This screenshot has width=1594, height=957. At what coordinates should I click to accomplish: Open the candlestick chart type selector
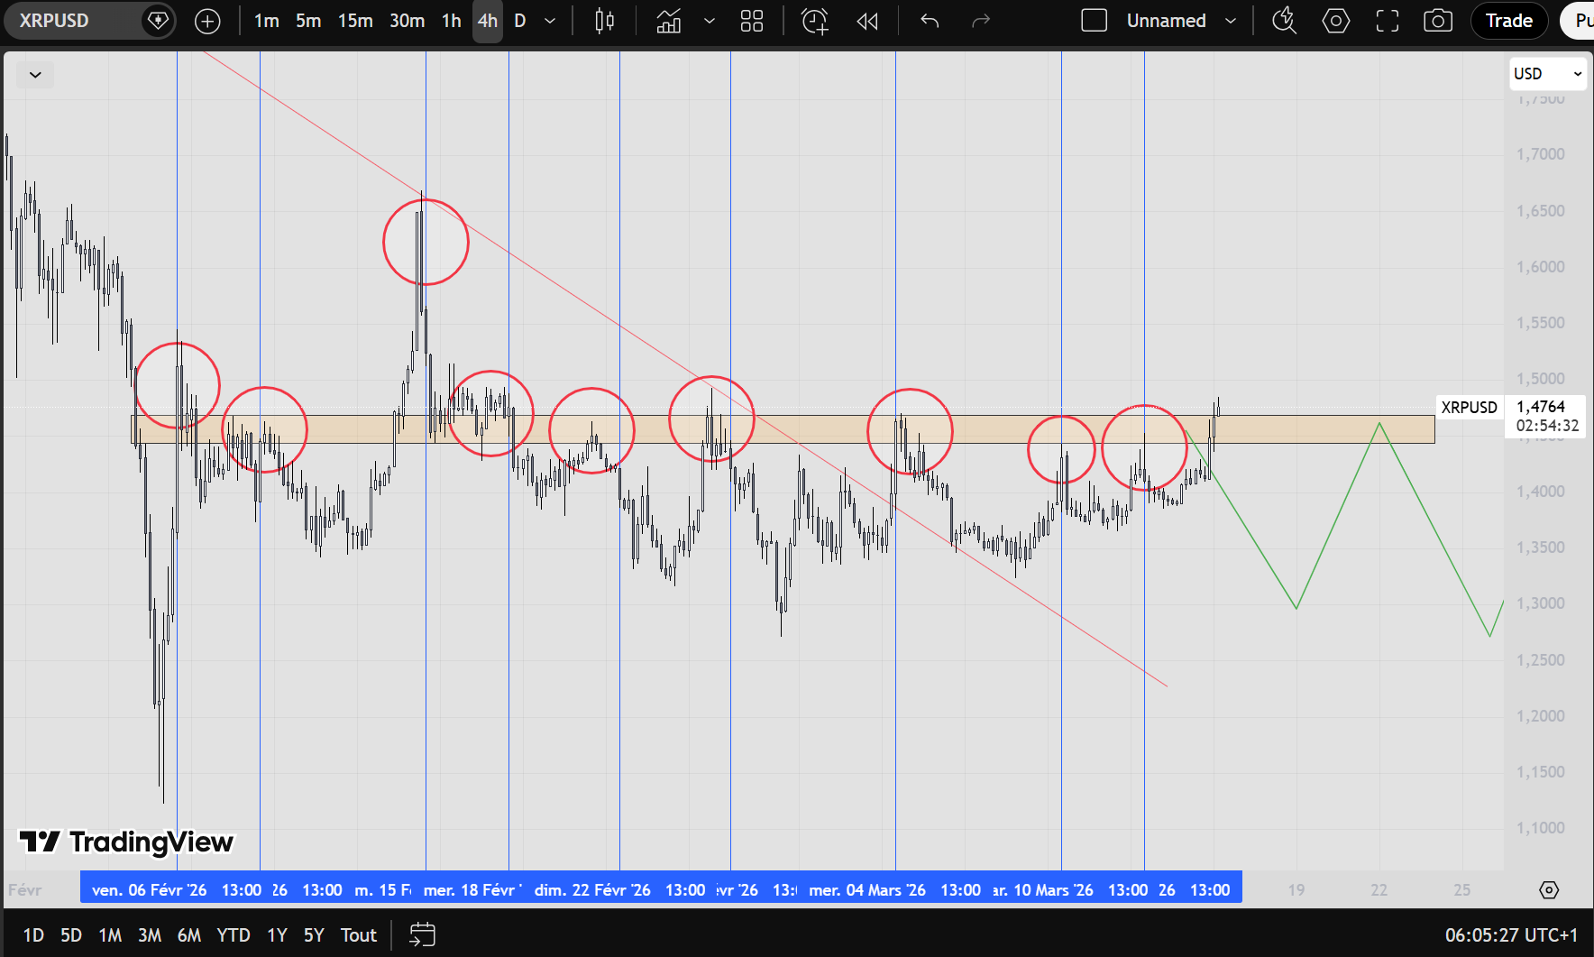pyautogui.click(x=605, y=21)
